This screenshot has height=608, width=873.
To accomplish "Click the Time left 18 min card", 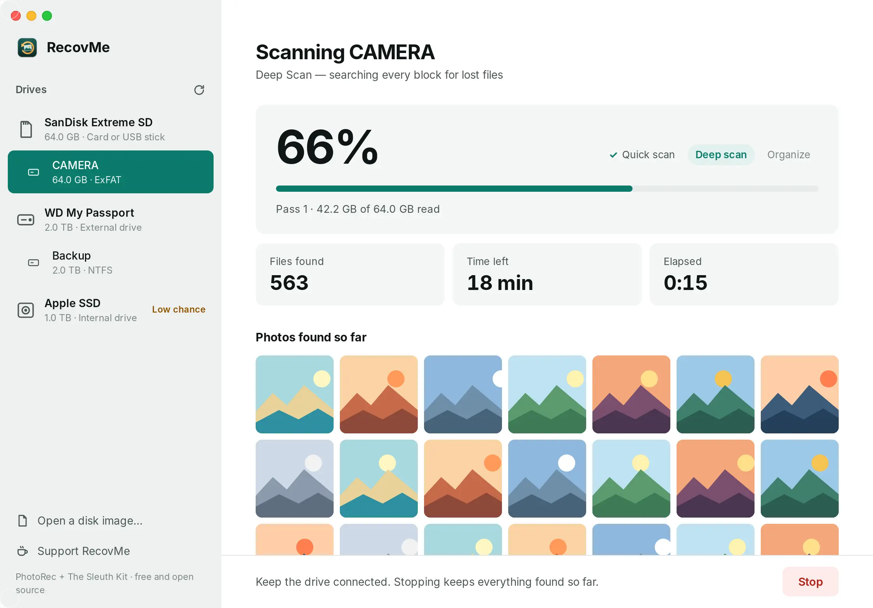I will tap(547, 274).
